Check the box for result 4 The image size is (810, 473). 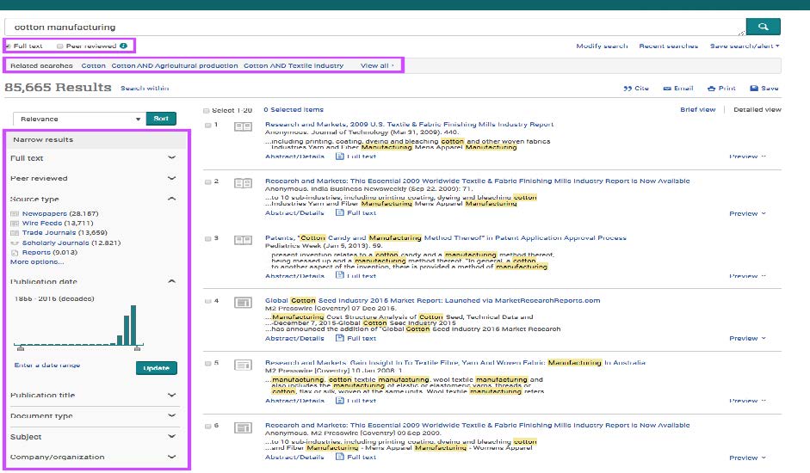click(x=207, y=301)
